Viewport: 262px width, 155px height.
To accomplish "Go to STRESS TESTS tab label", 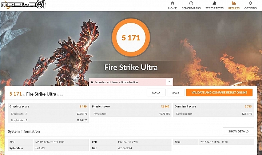I will pos(214,8).
